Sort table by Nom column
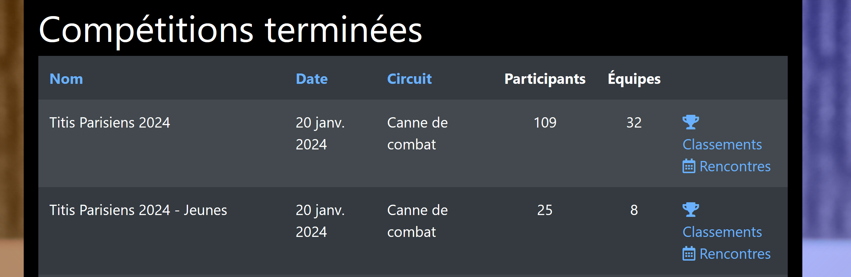The width and height of the screenshot is (851, 277). pyautogui.click(x=66, y=78)
